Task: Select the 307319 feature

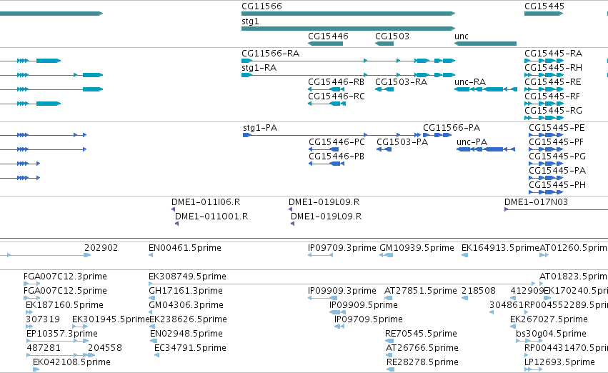Action: click(x=29, y=327)
